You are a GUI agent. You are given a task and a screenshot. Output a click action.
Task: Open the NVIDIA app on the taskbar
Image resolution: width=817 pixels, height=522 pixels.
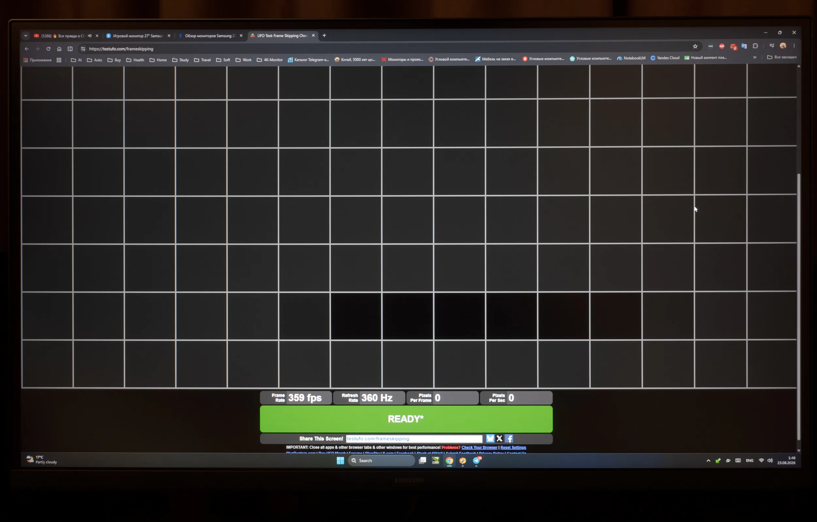coord(436,460)
